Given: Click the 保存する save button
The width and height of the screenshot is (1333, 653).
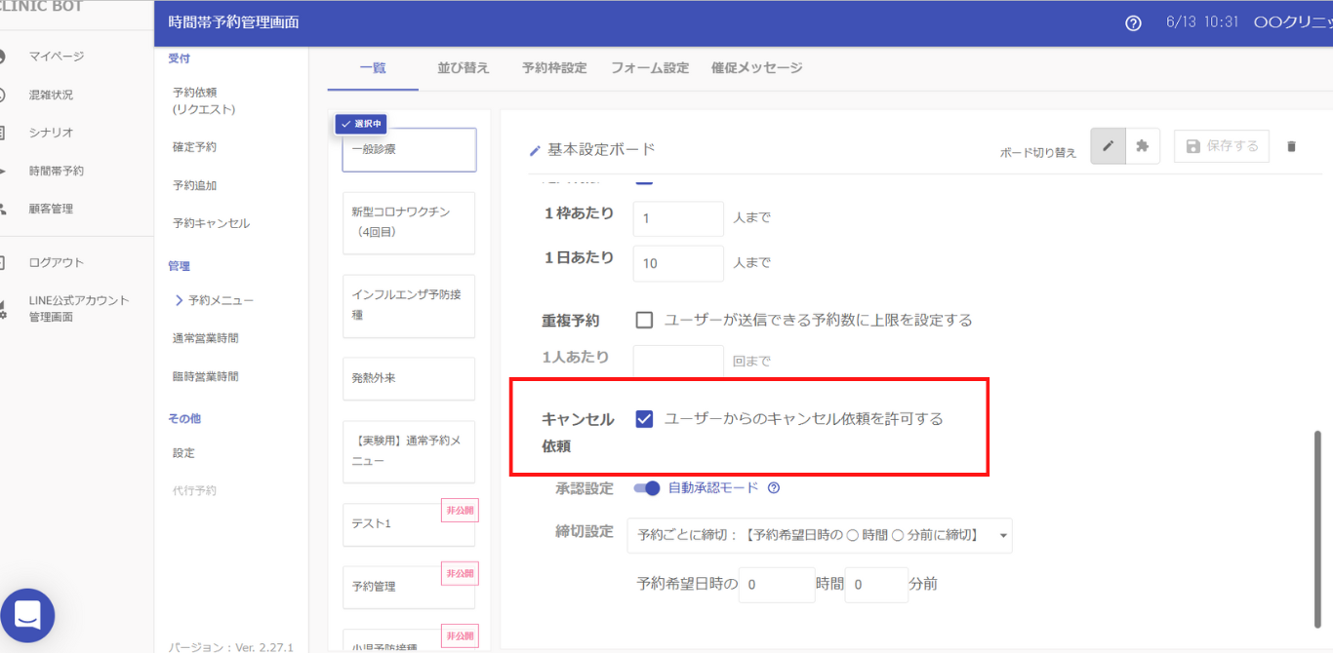Looking at the screenshot, I should [1221, 146].
